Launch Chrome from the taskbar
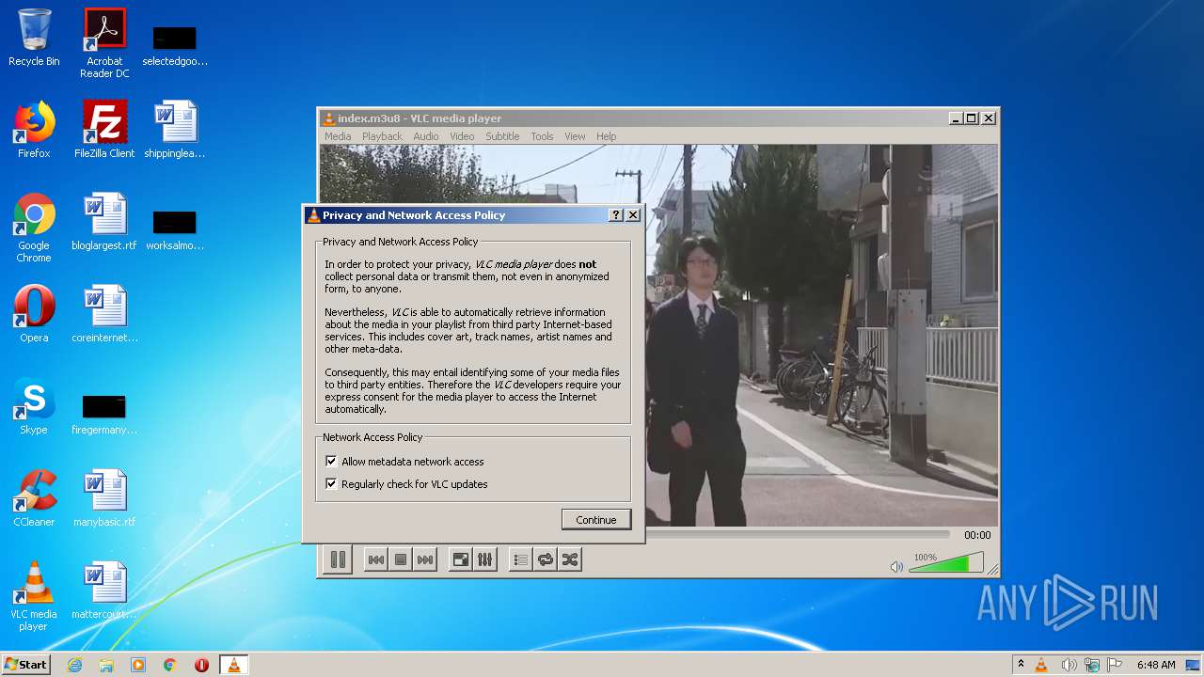Viewport: 1204px width, 677px height. click(170, 665)
